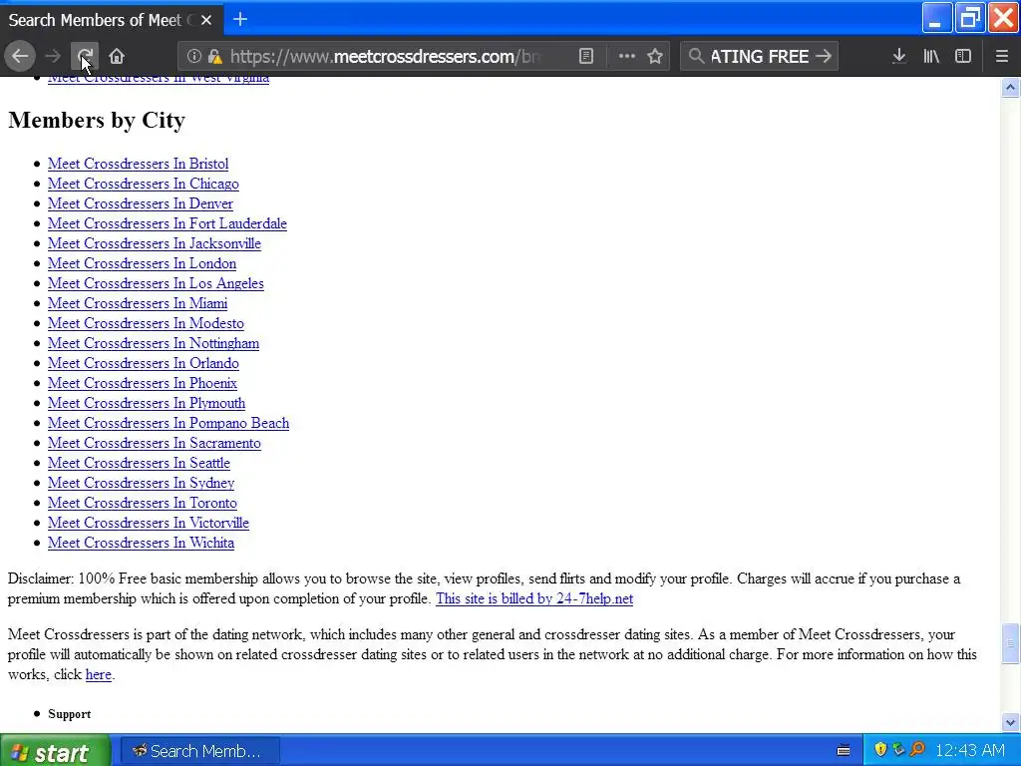Click the orange magnifier tray icon
Viewport: 1021px width, 766px height.
tap(917, 749)
